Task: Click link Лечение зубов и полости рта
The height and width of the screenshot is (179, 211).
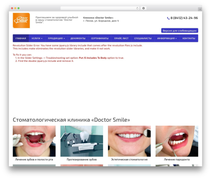Action: pos(34,160)
